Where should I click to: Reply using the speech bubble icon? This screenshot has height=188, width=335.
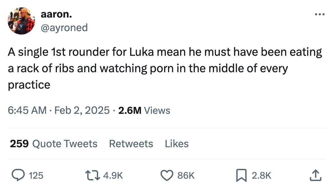[x=18, y=175]
